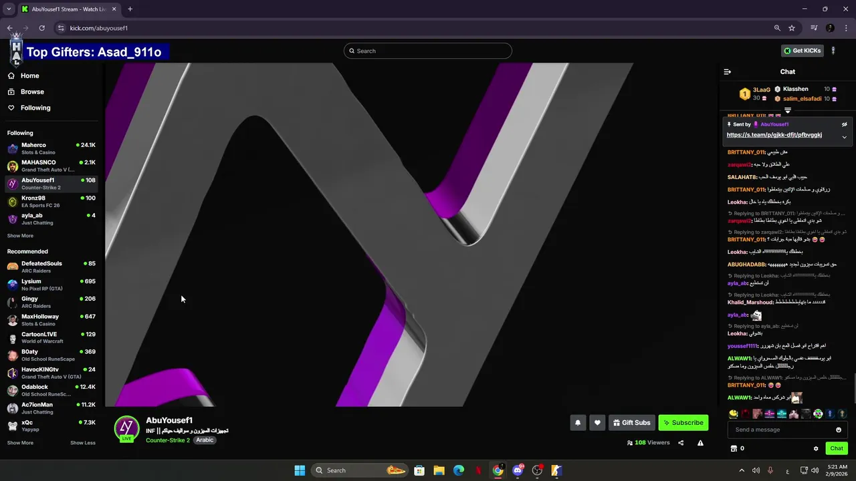856x481 pixels.
Task: Report the stream with the warning icon
Action: click(x=700, y=443)
